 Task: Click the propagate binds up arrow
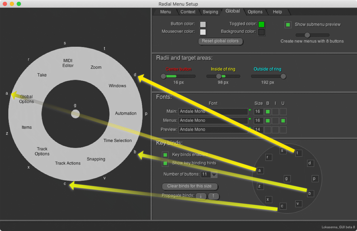pos(213,196)
